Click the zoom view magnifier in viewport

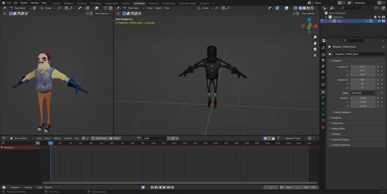[x=315, y=37]
